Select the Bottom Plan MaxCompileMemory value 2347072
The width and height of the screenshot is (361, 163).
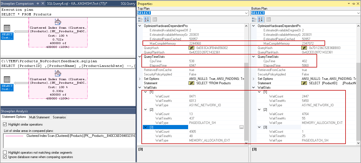(x=308, y=44)
